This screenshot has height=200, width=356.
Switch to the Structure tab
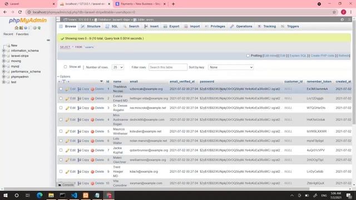point(91,27)
